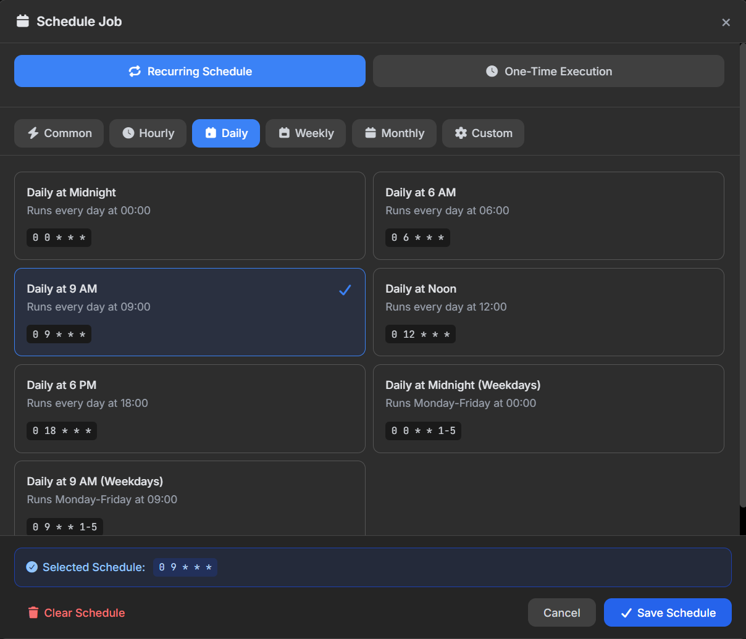Select the Daily presets tab
The width and height of the screenshot is (746, 639).
226,133
